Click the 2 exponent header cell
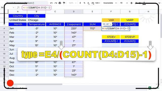This screenshot has width=162, height=91. pos(74,24)
